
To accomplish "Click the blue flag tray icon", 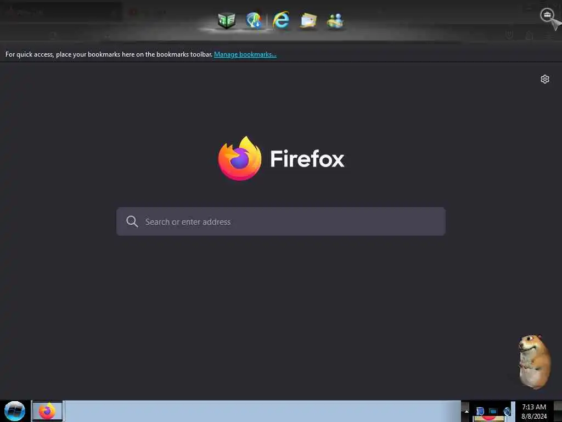I will 480,411.
